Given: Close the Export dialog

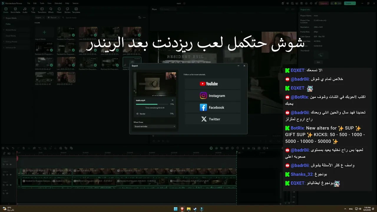Looking at the screenshot, I should pos(244,66).
